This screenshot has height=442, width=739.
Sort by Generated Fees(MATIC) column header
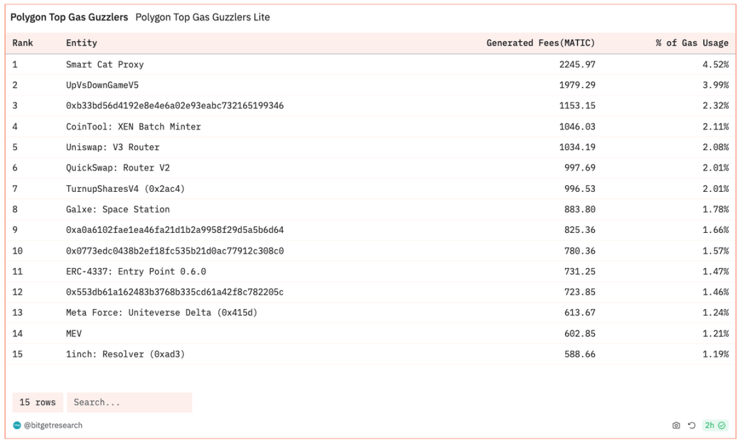540,43
